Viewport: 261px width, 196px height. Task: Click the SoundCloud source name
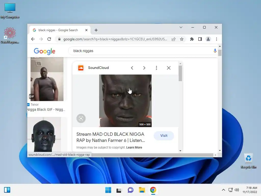[x=98, y=68]
